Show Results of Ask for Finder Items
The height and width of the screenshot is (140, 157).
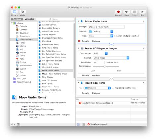tap(86, 41)
